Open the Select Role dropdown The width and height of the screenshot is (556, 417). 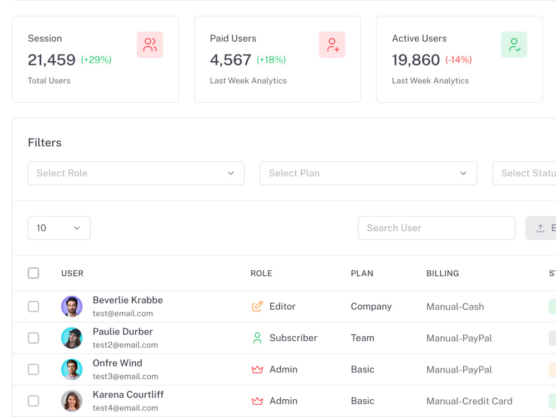[x=136, y=173]
